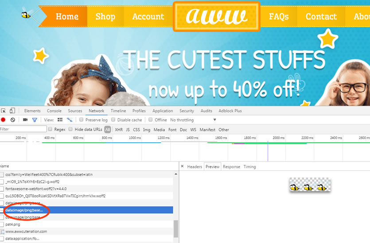Select the fontawesome-webfont.woff2 request row
370x243 pixels.
click(86, 189)
